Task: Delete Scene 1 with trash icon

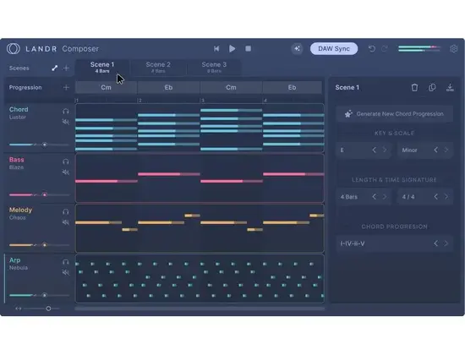Action: (x=414, y=88)
